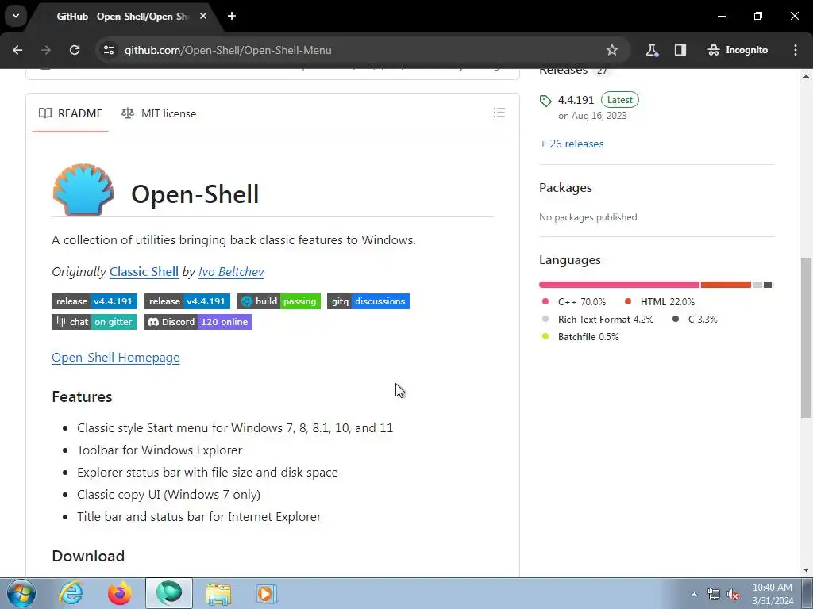View site information icon in address bar
Image resolution: width=813 pixels, height=609 pixels.
click(x=109, y=50)
